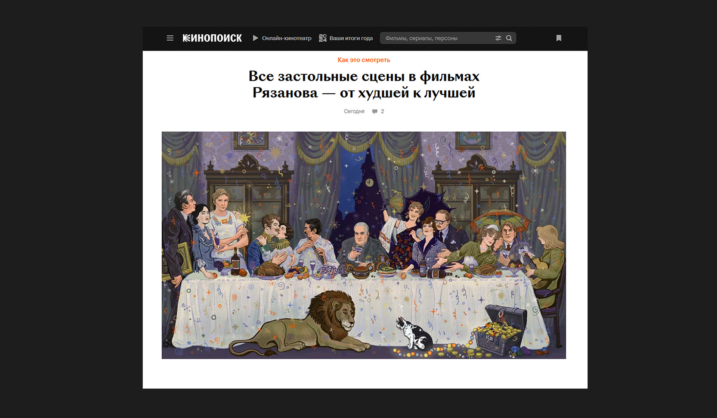Click the article headline about Рязанов's films
This screenshot has height=418, width=717.
click(364, 84)
